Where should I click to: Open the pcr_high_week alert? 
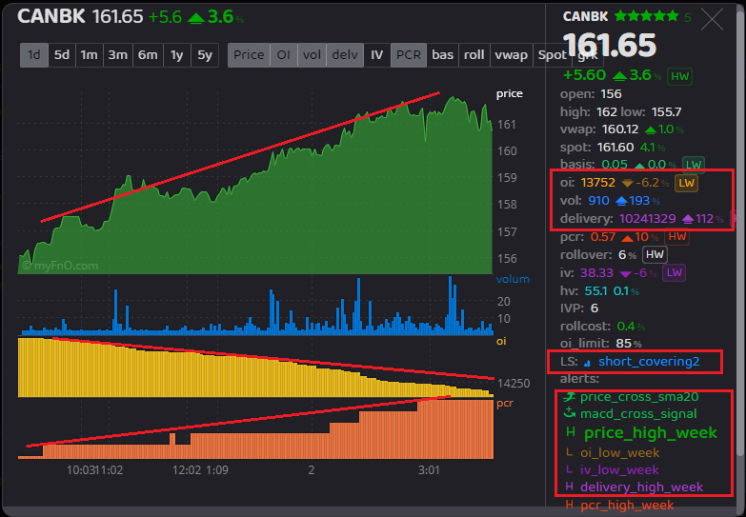[627, 505]
